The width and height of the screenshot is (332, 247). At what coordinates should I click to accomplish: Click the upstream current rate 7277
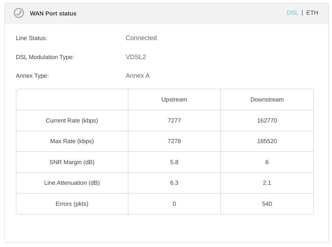[x=174, y=121]
